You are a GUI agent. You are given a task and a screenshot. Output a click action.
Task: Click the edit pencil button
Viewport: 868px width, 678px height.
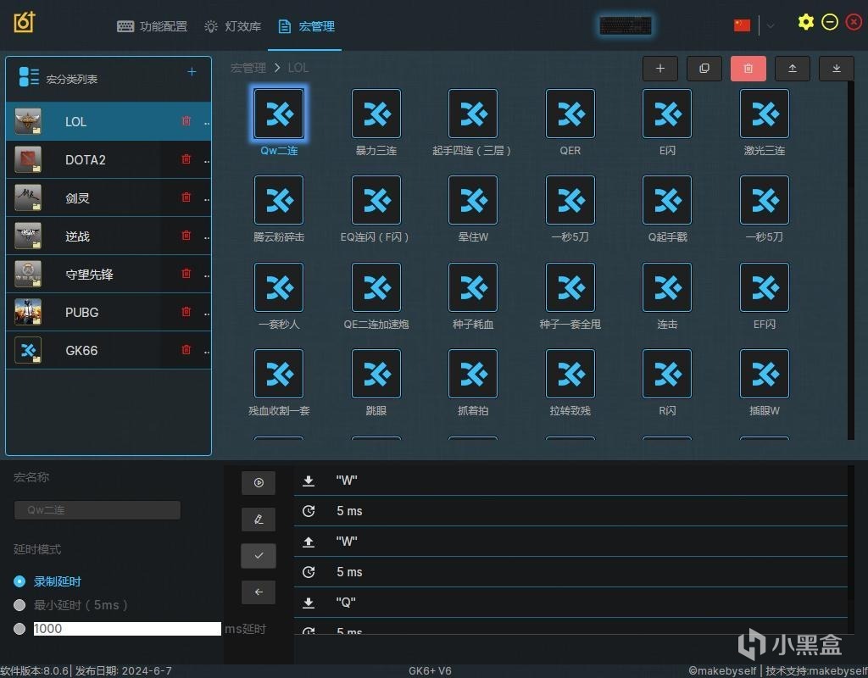[x=259, y=520]
